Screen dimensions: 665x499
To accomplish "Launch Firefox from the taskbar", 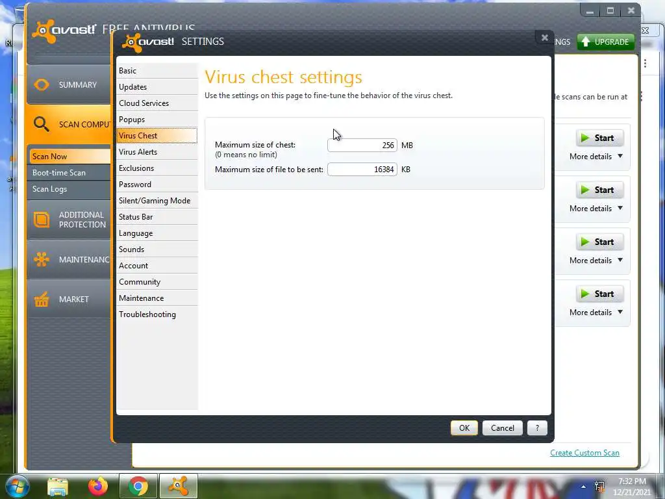I will click(98, 486).
